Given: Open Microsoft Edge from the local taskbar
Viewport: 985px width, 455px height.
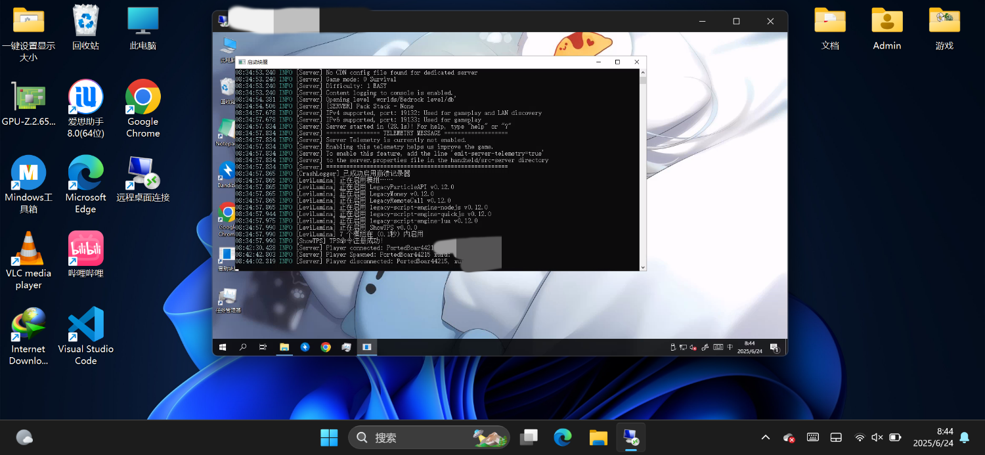Looking at the screenshot, I should [563, 437].
